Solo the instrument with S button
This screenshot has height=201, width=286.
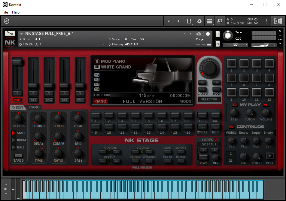click(x=218, y=34)
